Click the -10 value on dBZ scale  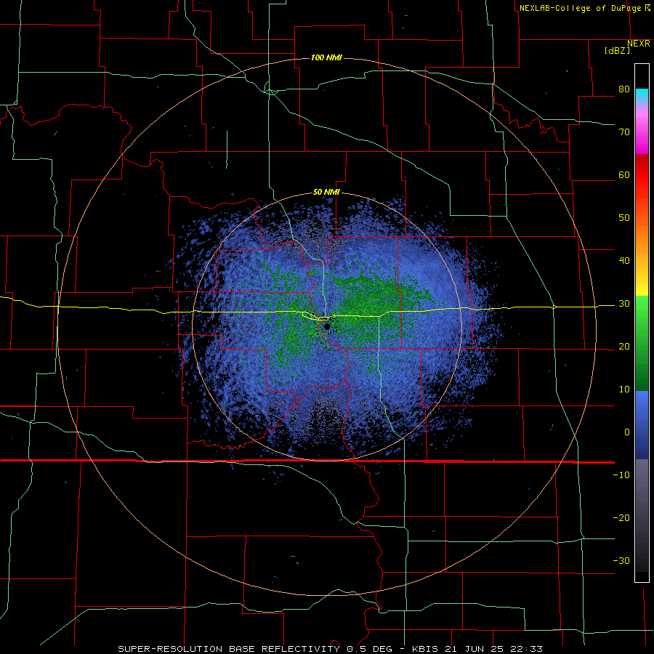pyautogui.click(x=621, y=475)
